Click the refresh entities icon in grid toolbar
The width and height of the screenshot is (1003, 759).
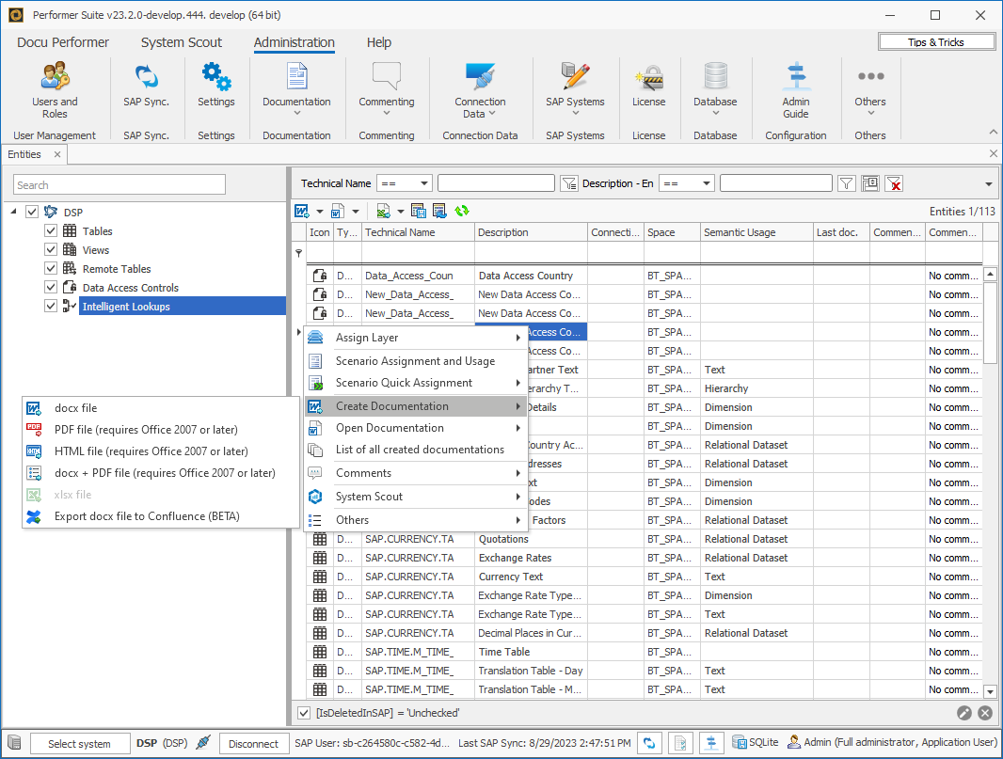pyautogui.click(x=460, y=210)
